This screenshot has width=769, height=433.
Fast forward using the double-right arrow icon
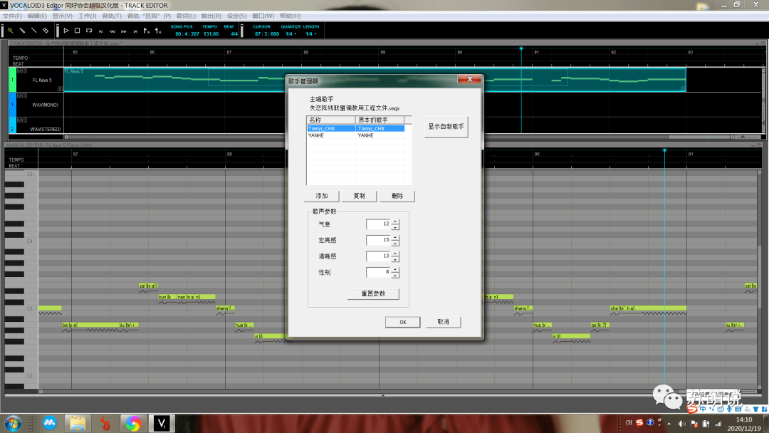click(124, 31)
